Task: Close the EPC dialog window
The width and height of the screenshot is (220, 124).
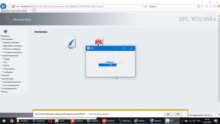Action: 131,48
